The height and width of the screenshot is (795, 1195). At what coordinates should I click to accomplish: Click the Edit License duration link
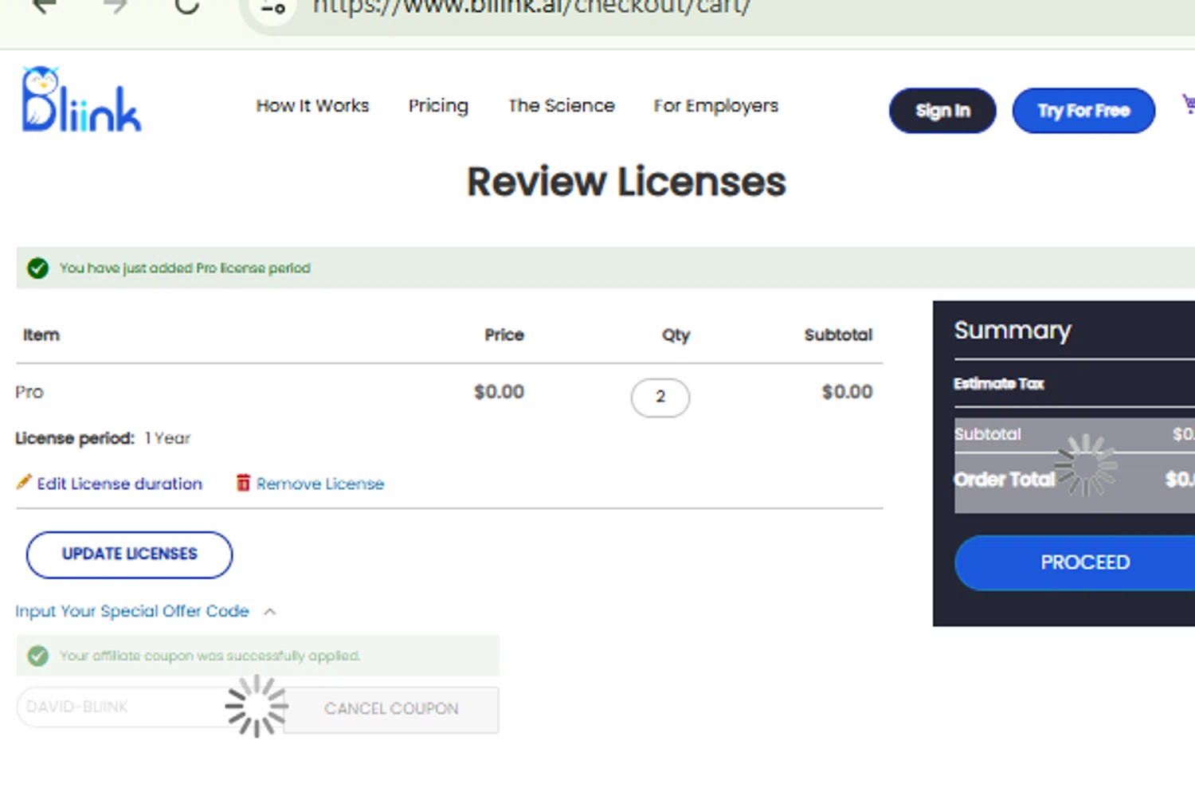[119, 484]
